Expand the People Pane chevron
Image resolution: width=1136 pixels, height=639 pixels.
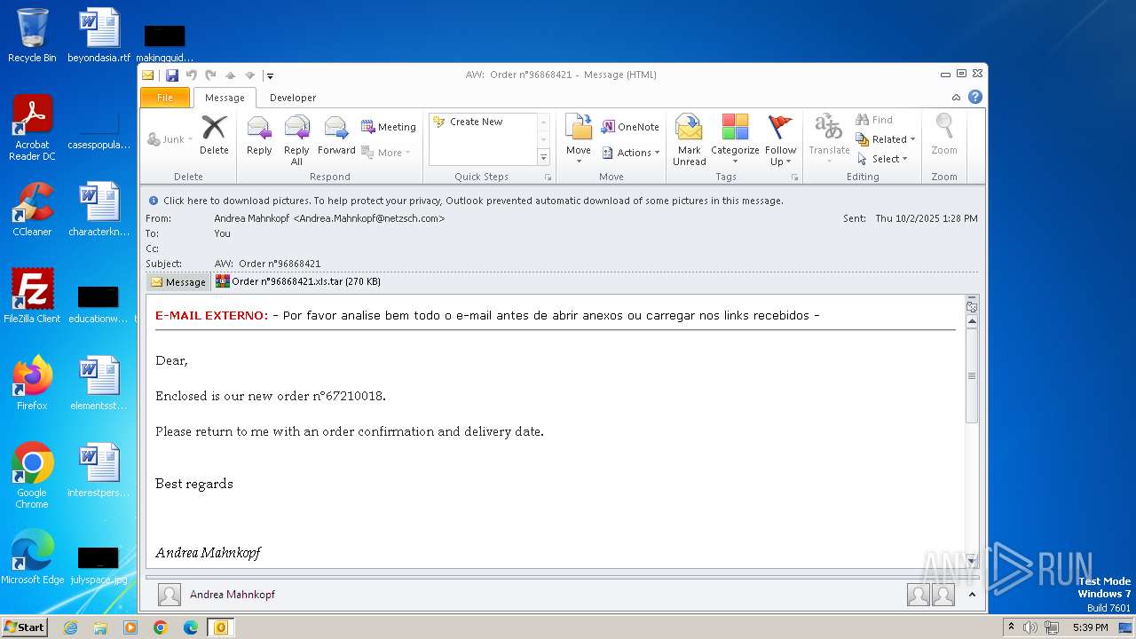click(x=972, y=595)
